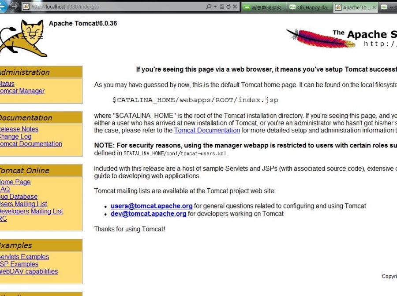Screen dimensions: 397x296
Task: Click the search magnifier icon in address bar
Action: [209, 7]
